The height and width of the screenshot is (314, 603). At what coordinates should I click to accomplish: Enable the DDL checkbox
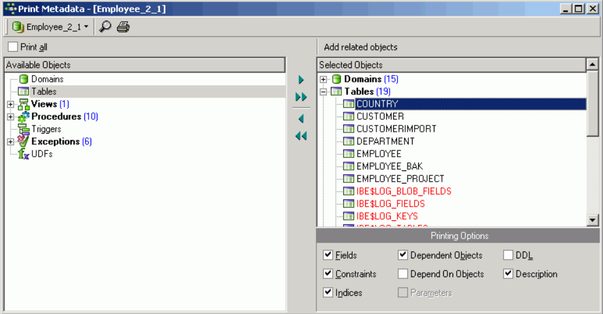pos(508,255)
